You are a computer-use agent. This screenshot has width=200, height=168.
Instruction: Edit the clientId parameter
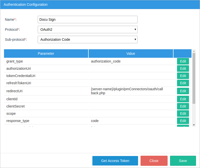[x=183, y=99]
